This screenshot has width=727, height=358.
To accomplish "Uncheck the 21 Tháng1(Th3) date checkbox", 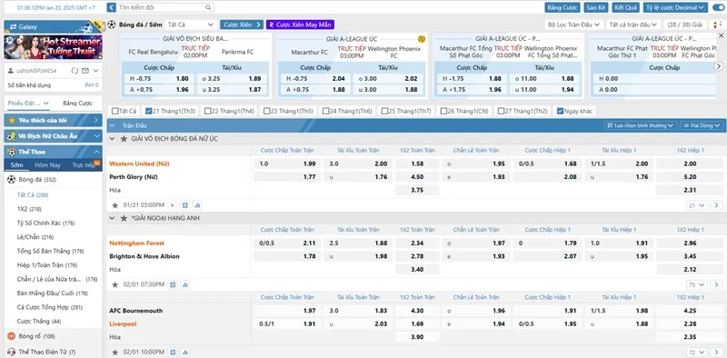I will coord(148,111).
